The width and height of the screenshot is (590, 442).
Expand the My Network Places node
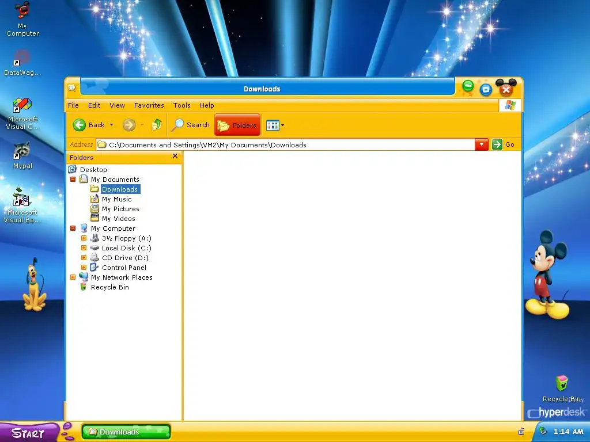pyautogui.click(x=73, y=277)
